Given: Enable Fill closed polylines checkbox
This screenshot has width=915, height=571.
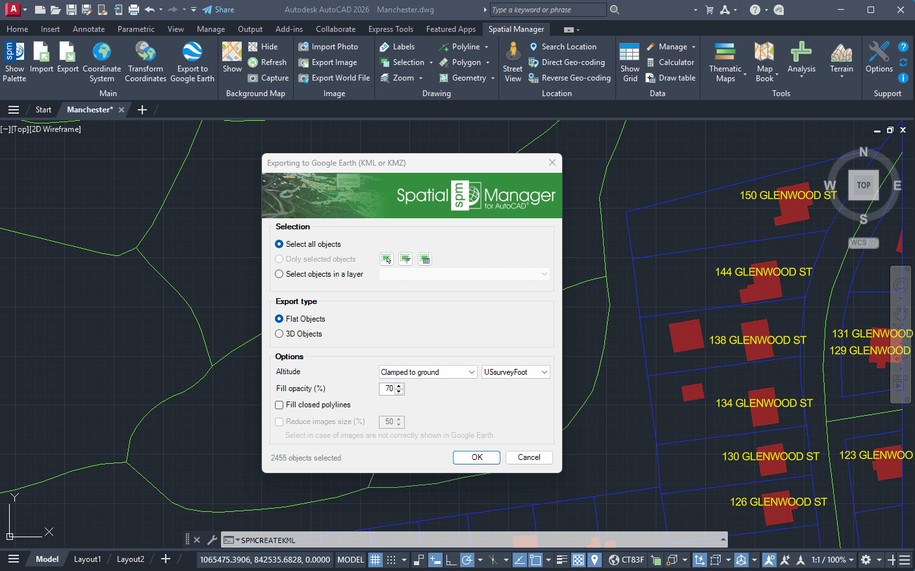Looking at the screenshot, I should point(279,405).
